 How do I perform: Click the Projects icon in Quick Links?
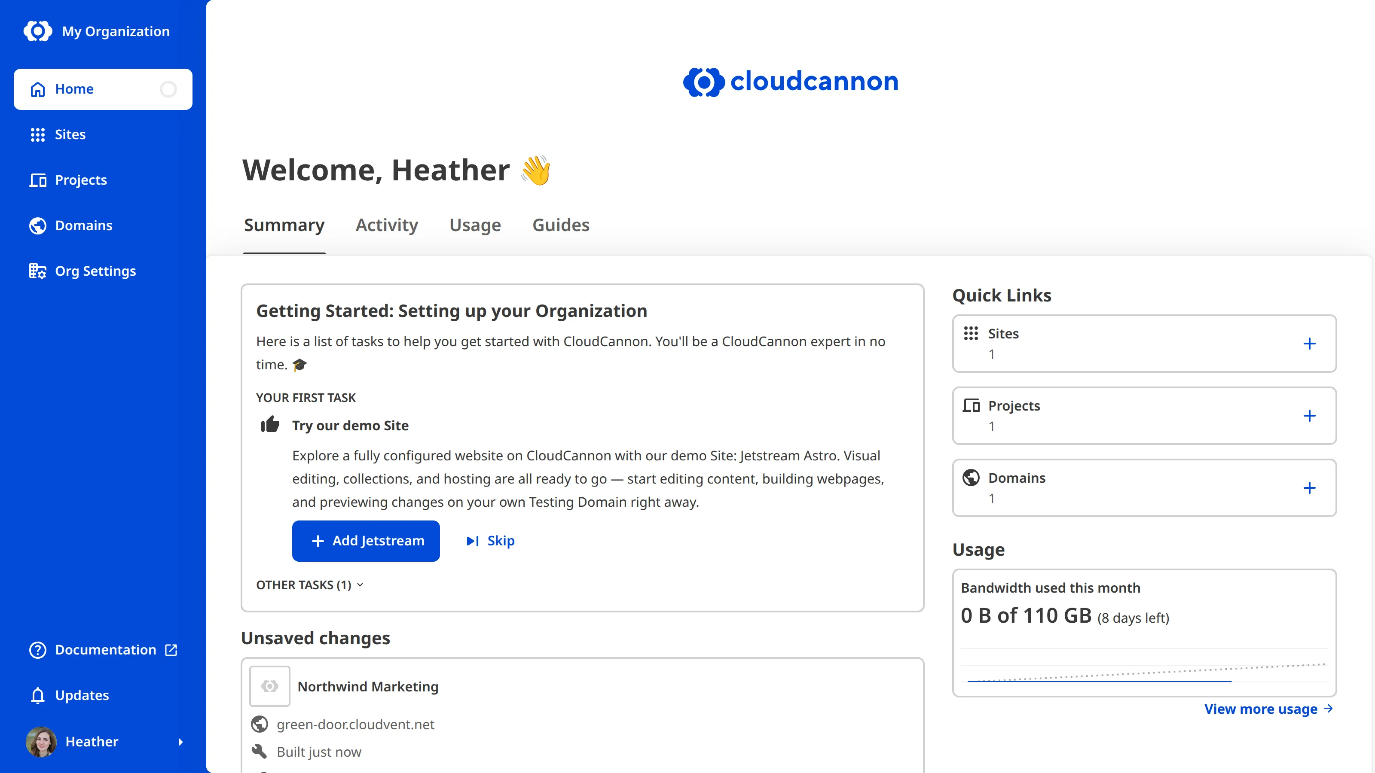970,405
